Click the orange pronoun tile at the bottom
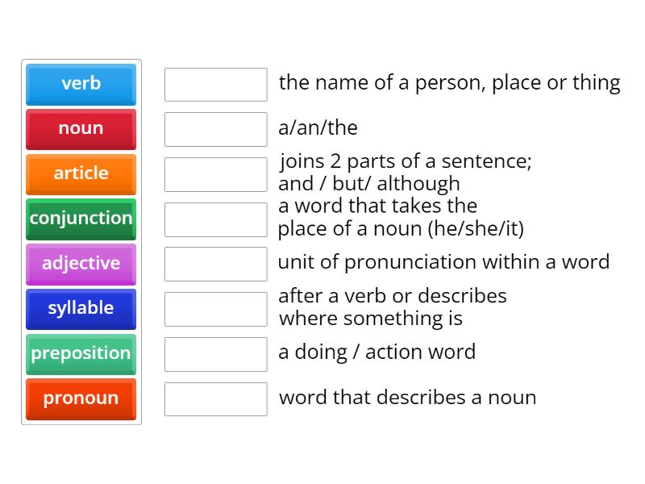The width and height of the screenshot is (645, 484). pos(81,398)
